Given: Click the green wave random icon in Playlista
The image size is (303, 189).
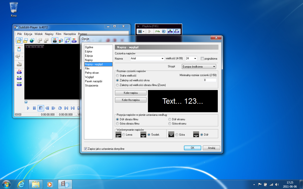Looking at the screenshot, I should 157,31.
